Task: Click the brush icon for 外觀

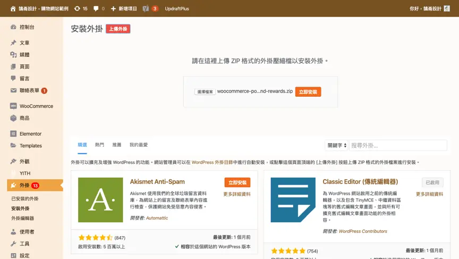Action: tap(13, 161)
